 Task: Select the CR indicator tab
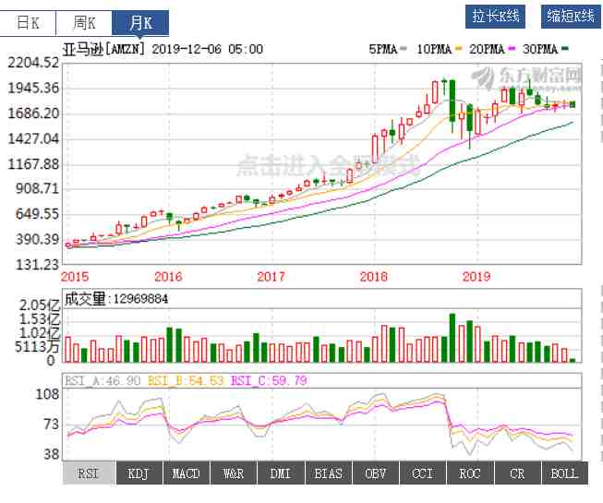(x=517, y=473)
